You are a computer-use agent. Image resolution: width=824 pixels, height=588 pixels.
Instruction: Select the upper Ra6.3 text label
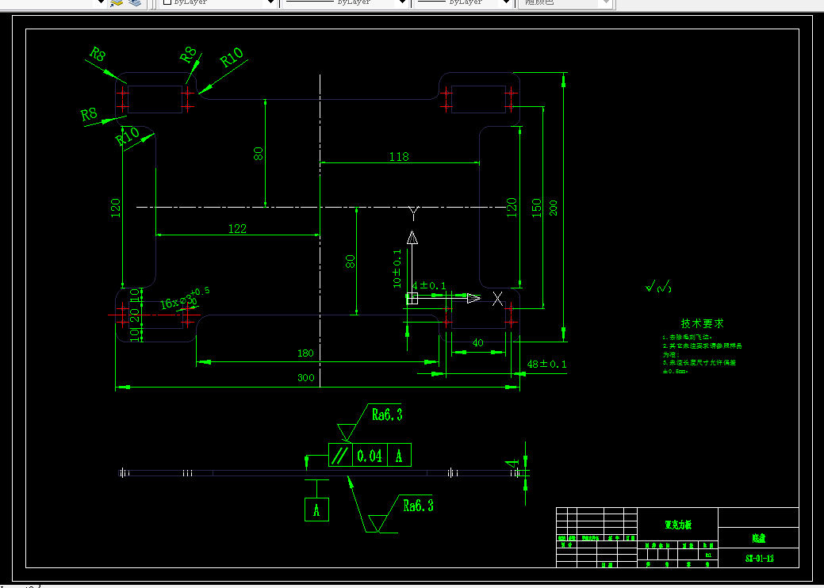[387, 414]
